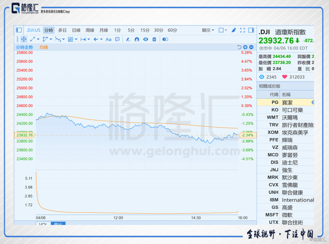
Task: Select the polygon shape drawing tool
Action: click(45, 39)
